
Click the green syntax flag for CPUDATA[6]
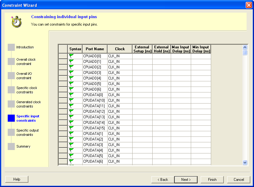(x=71, y=161)
